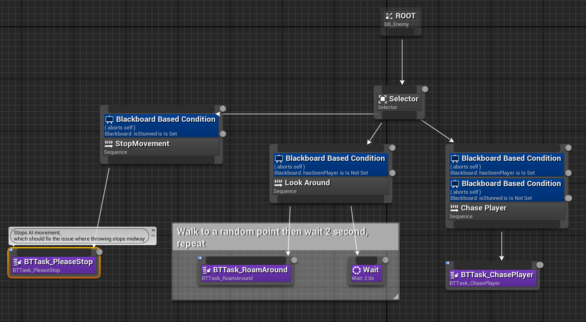Click the StopMovement sequence arrow icon

pyautogui.click(x=108, y=144)
